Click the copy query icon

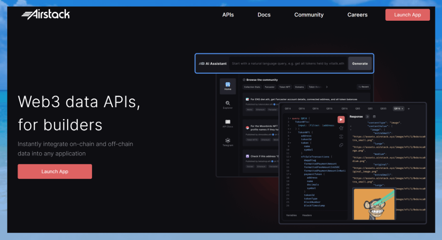point(341,145)
